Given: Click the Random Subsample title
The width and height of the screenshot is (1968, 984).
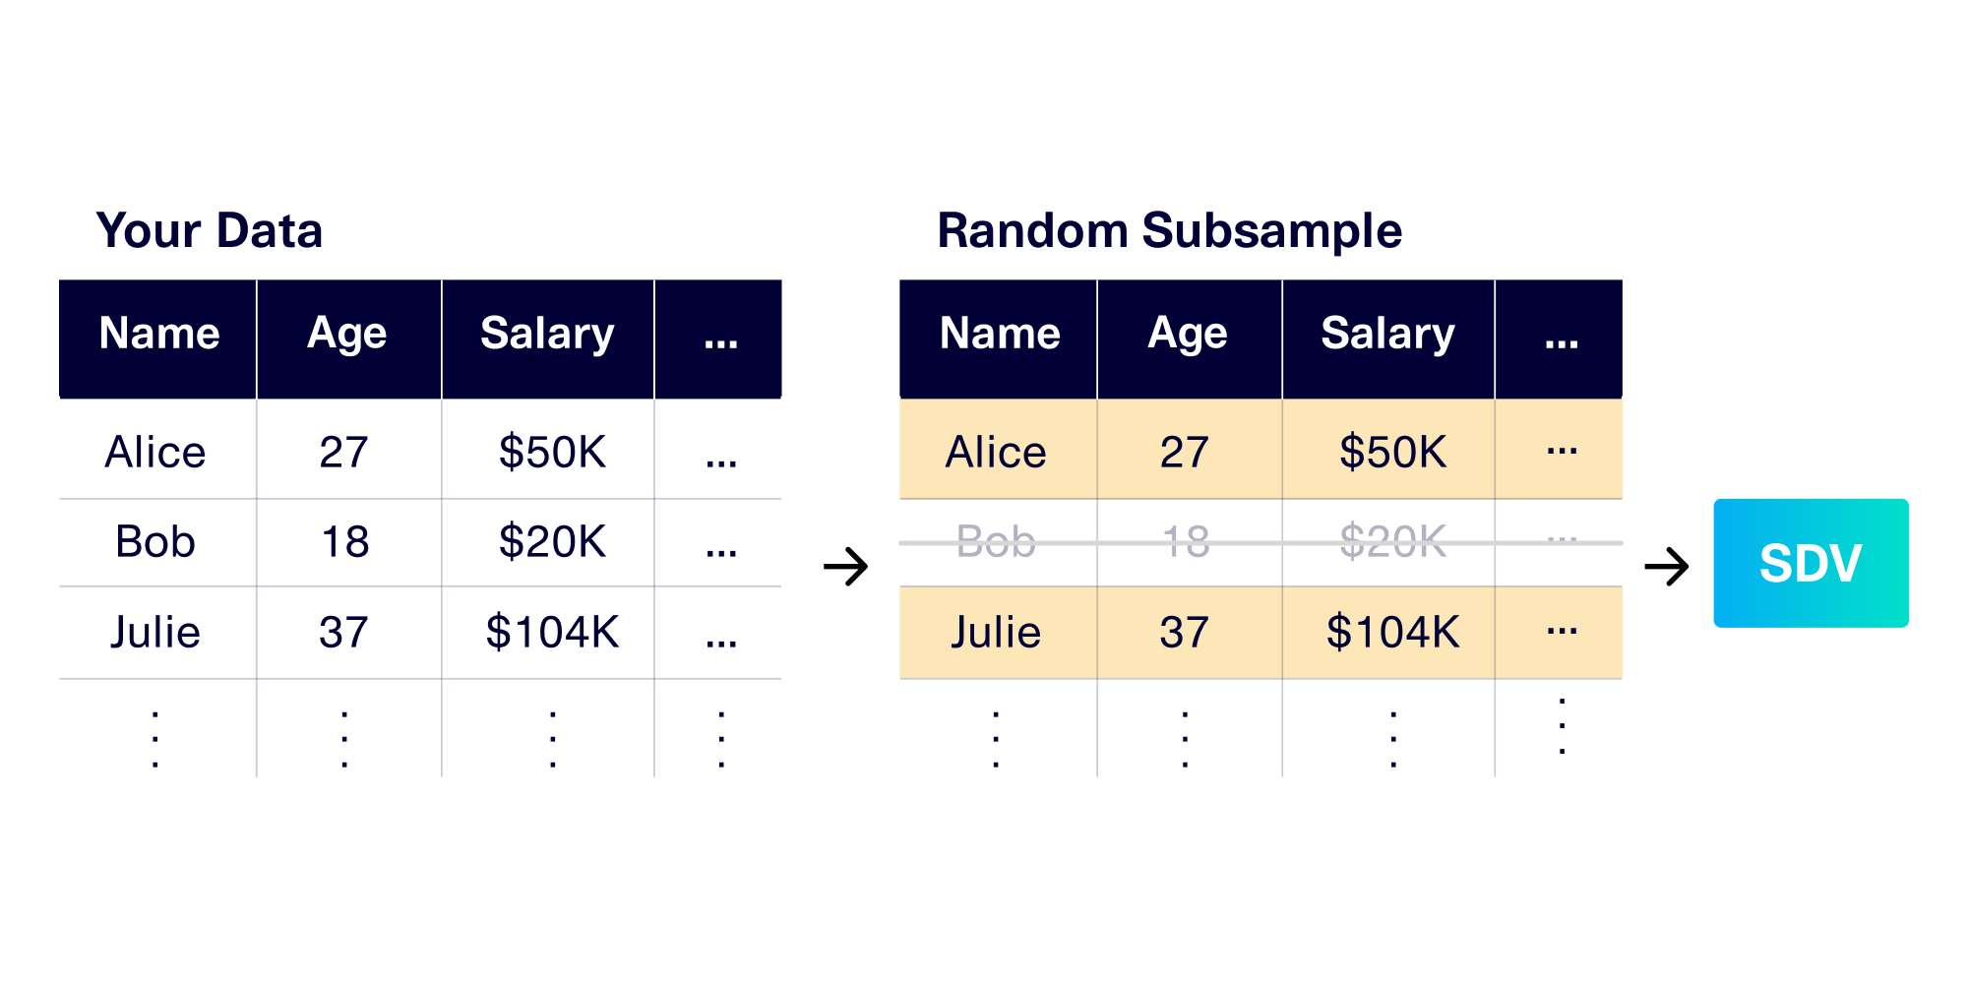Looking at the screenshot, I should (x=1169, y=231).
